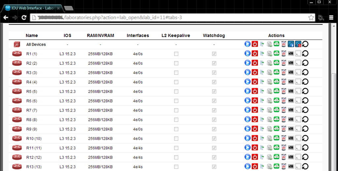Toggle L2 Keepalive checkbox for R12

tap(176, 157)
